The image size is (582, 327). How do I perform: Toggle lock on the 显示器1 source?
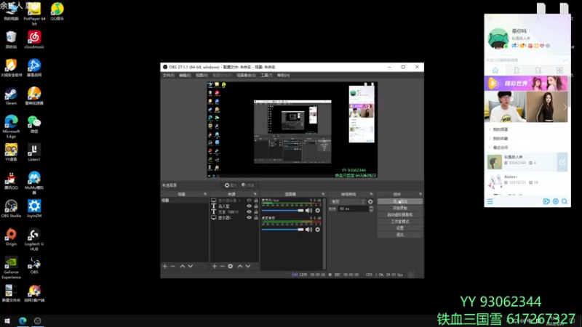click(256, 217)
